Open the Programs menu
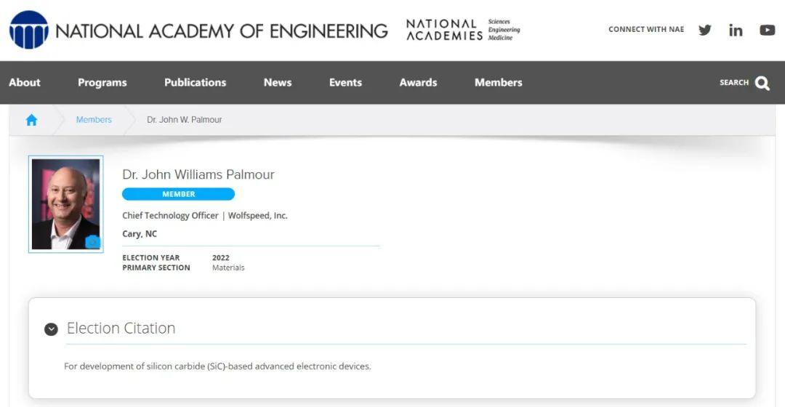Image resolution: width=785 pixels, height=407 pixels. [102, 83]
